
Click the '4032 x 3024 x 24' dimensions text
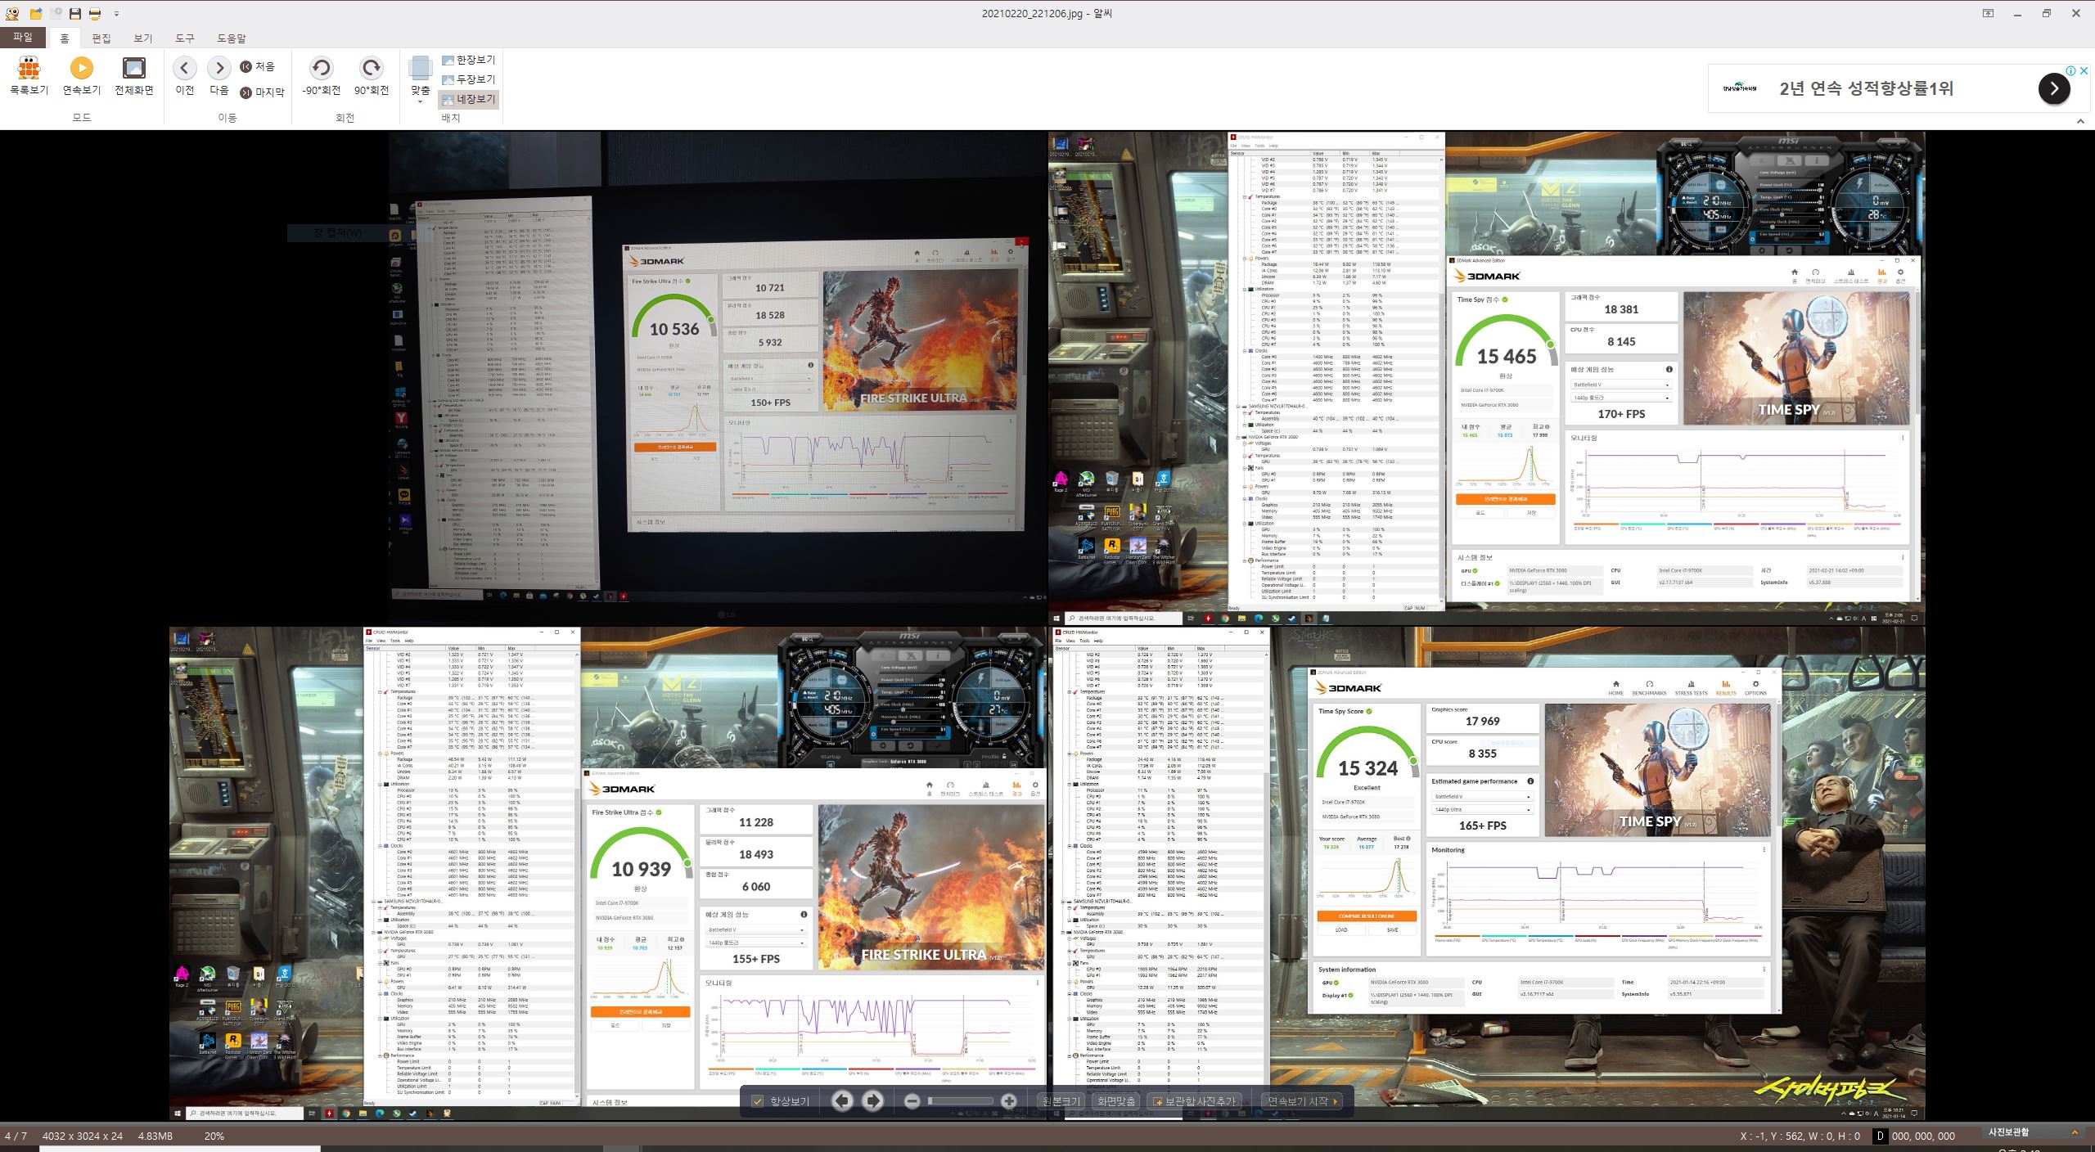83,1136
